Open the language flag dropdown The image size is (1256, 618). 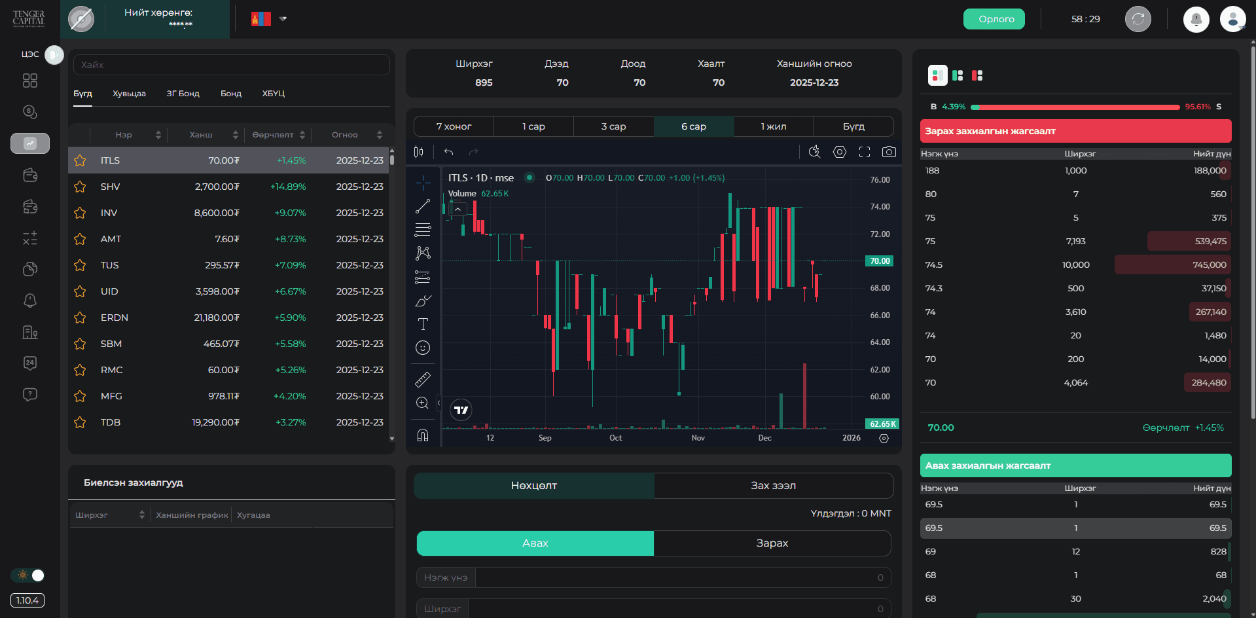coord(269,19)
